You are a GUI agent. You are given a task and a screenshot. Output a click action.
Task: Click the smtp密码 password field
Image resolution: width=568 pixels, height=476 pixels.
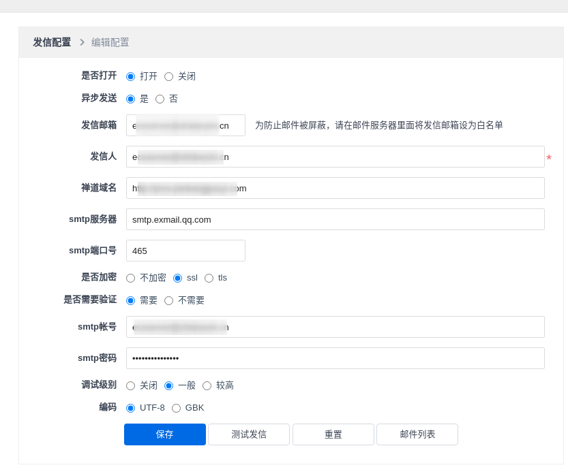click(x=335, y=358)
